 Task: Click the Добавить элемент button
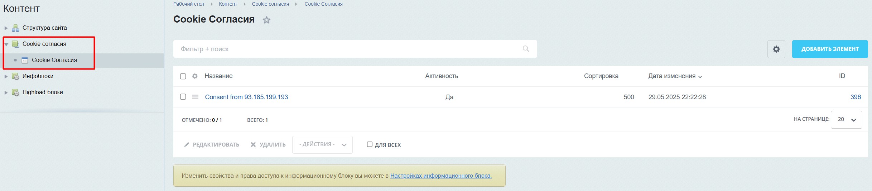point(830,49)
